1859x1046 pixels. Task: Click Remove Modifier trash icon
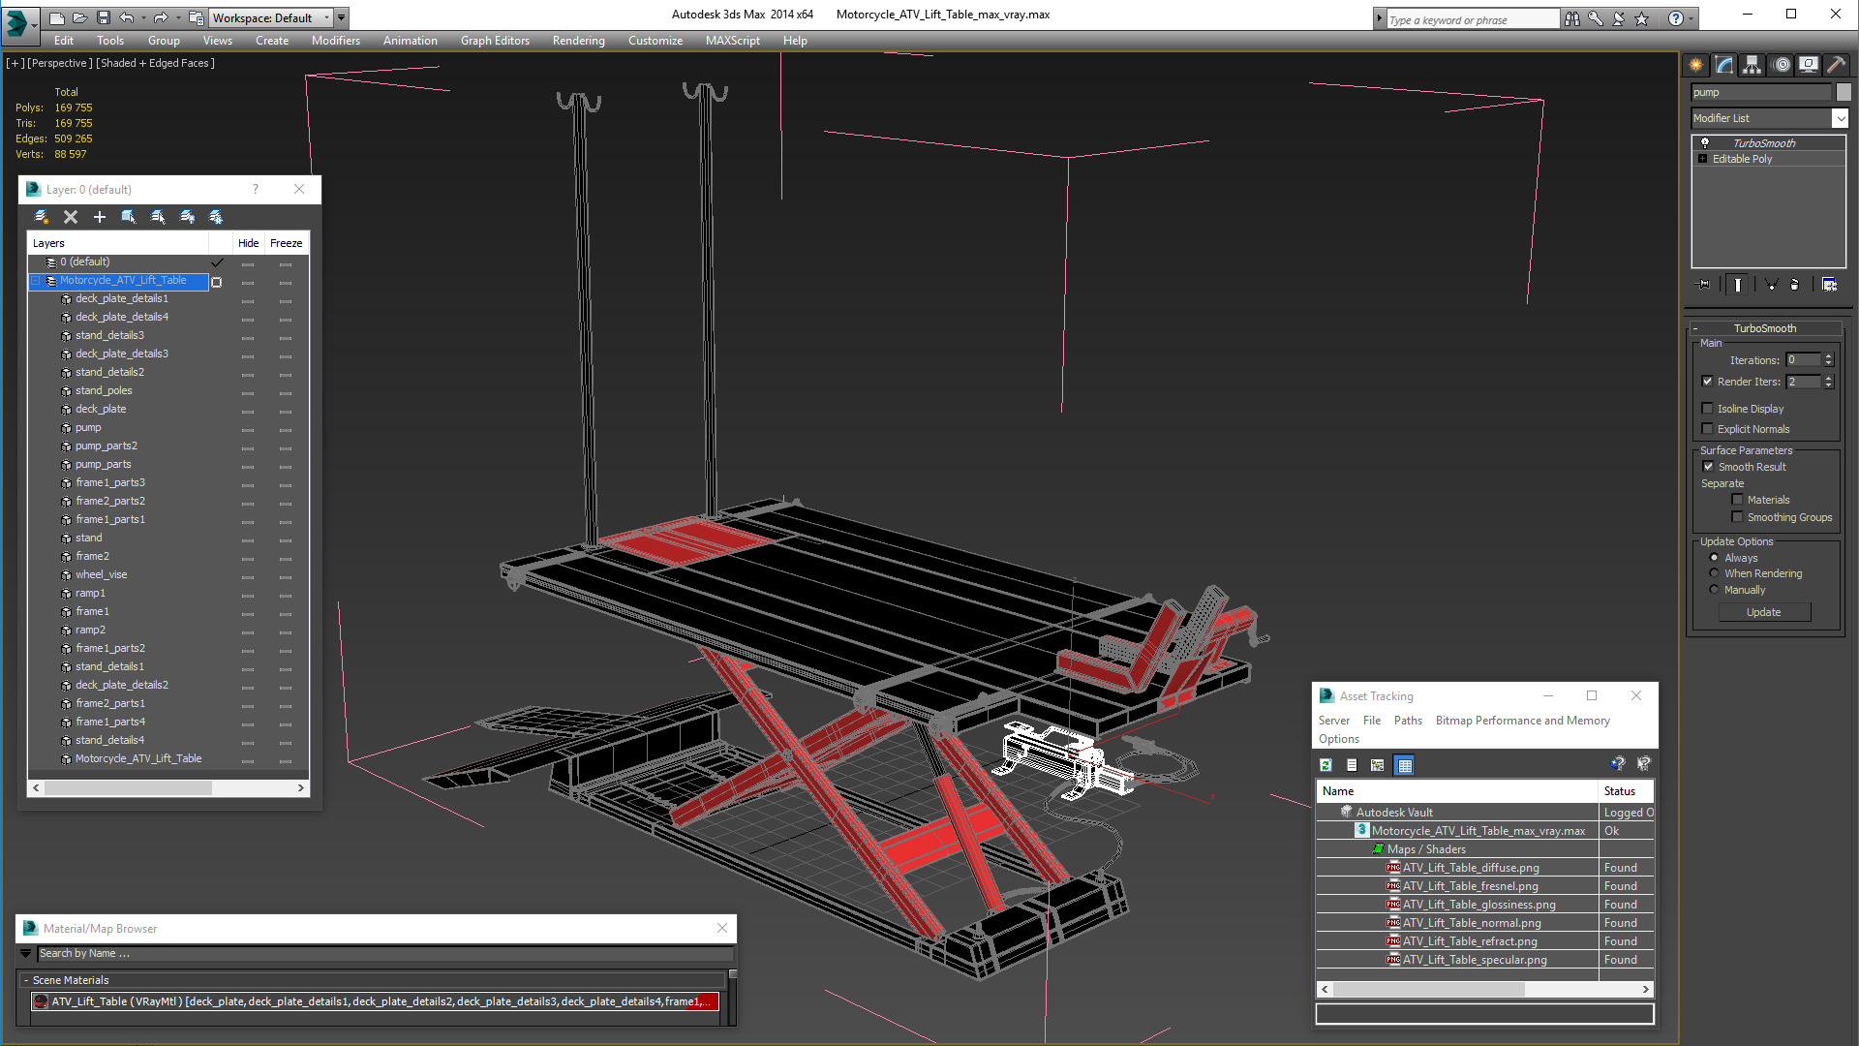pyautogui.click(x=1794, y=285)
